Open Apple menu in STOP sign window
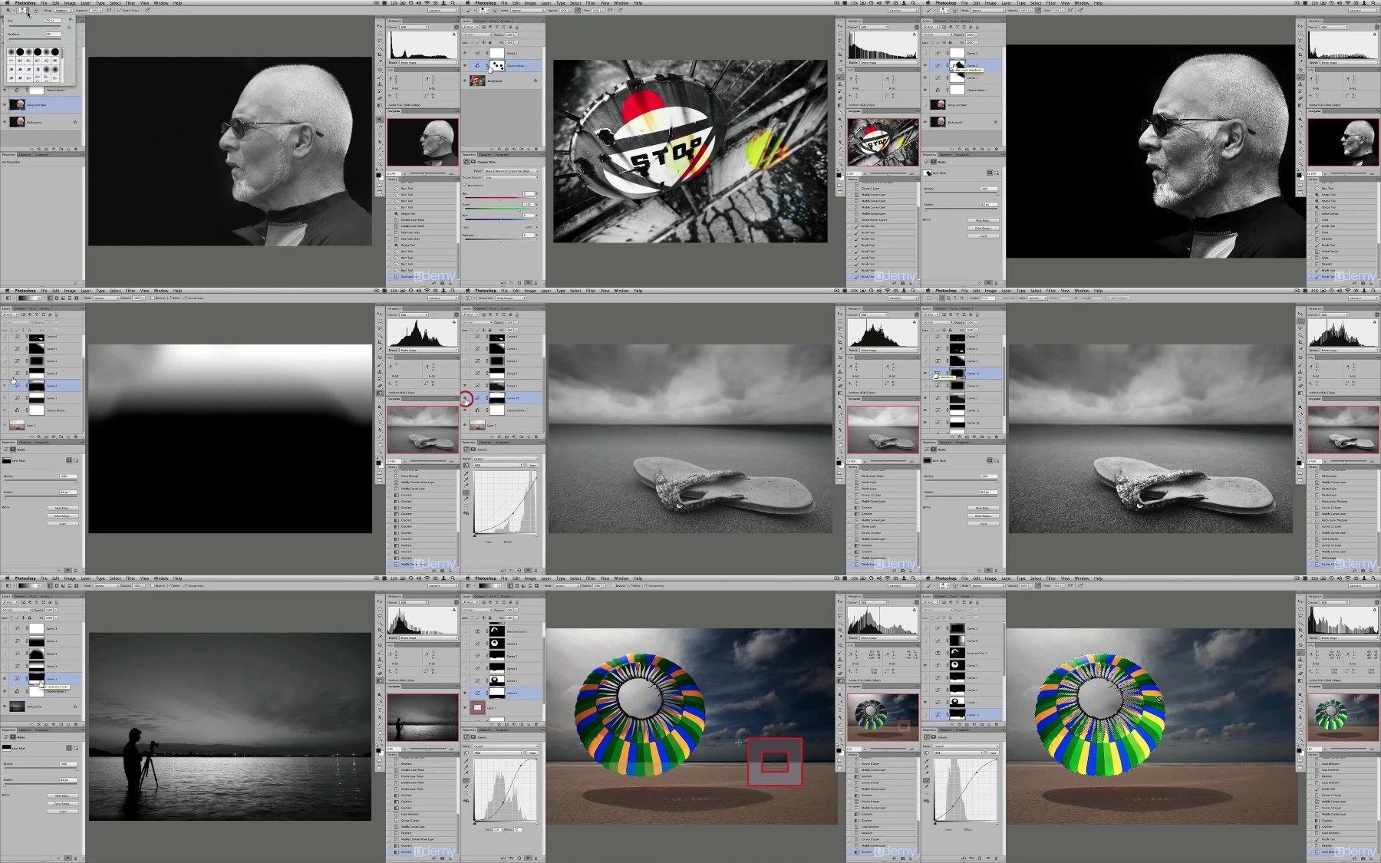This screenshot has width=1381, height=863. point(467,3)
